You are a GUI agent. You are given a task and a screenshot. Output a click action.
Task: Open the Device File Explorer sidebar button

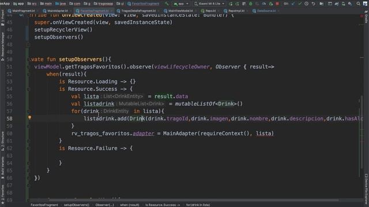(x=366, y=189)
